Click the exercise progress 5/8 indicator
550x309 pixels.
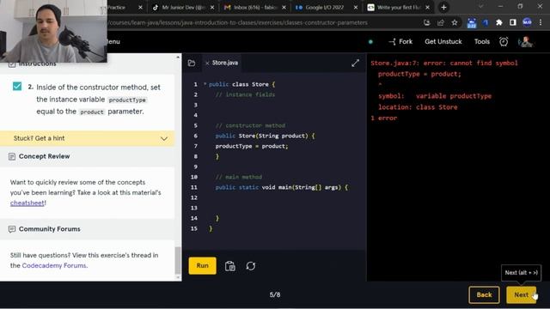coord(275,294)
